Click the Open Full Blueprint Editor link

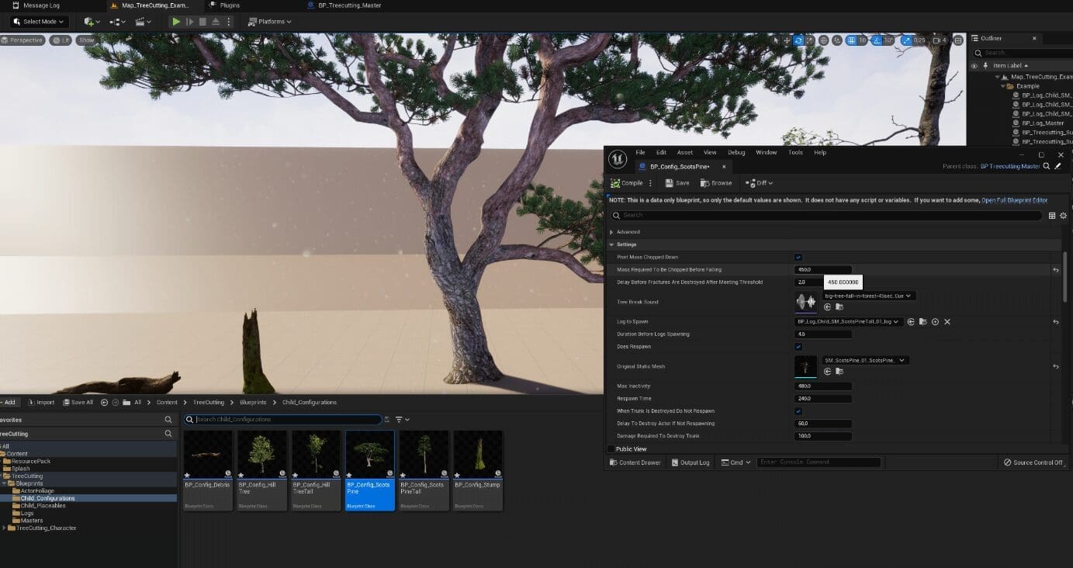(x=1014, y=200)
